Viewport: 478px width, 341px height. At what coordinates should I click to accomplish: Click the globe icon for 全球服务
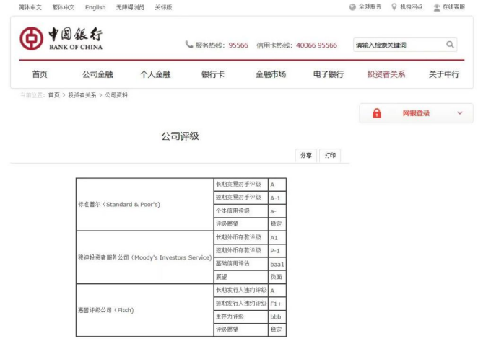pos(352,7)
